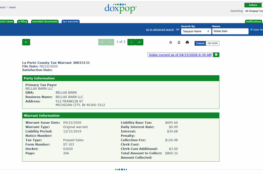Click the Indiana state button

(253, 5)
